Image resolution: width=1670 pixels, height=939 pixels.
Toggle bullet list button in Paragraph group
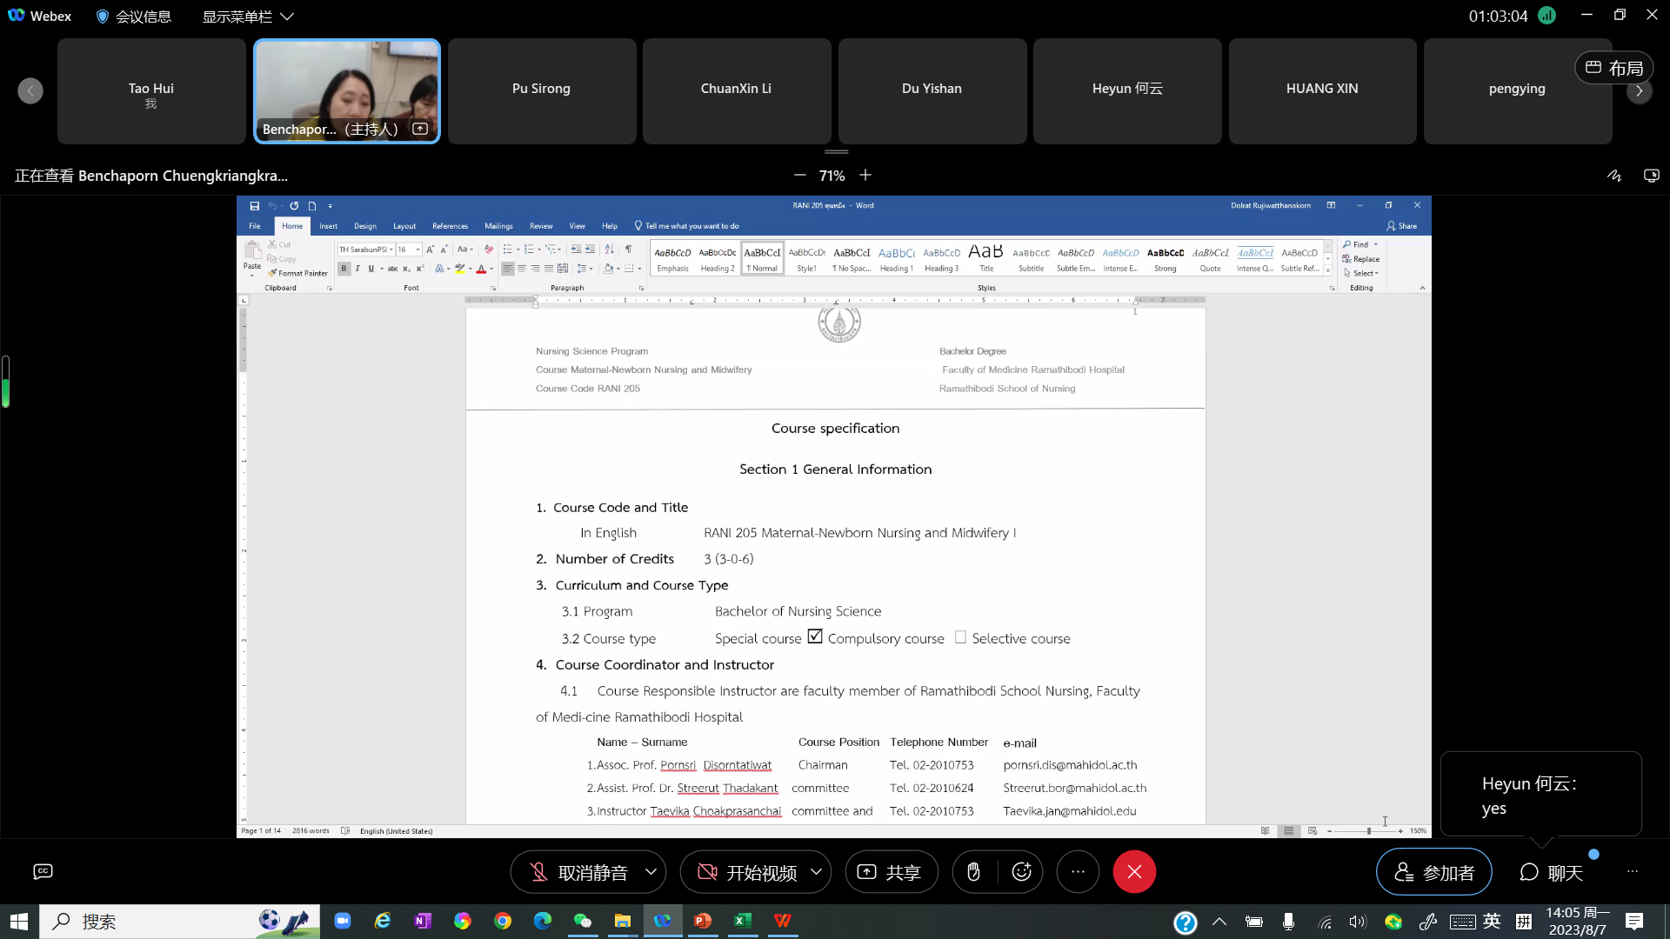507,250
